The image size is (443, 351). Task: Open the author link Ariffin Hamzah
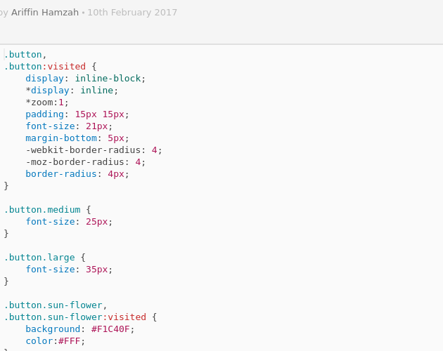pos(45,13)
